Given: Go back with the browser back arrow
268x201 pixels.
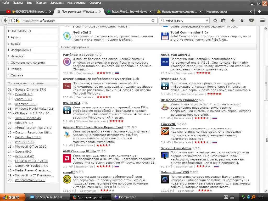Looking at the screenshot, I should coord(5,20).
